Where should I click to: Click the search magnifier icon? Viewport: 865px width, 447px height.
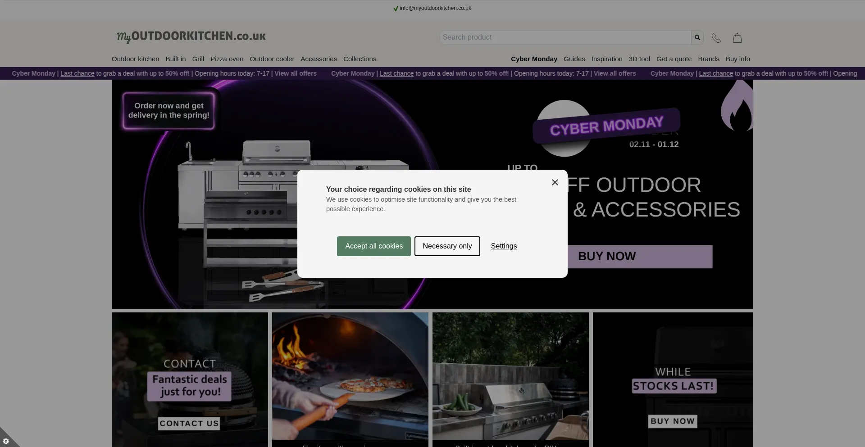coord(697,38)
